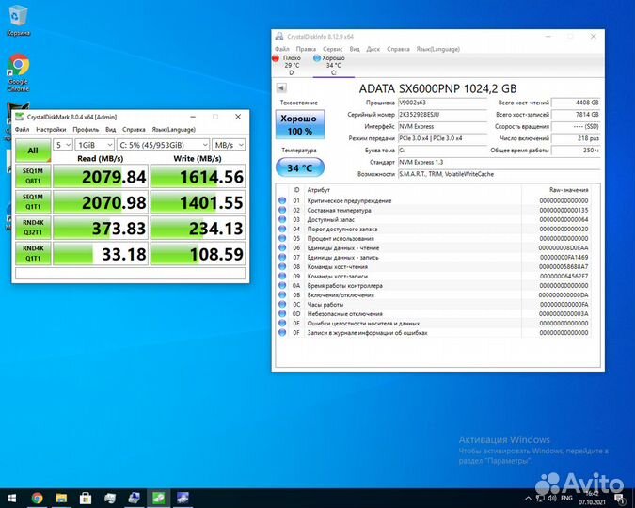The image size is (635, 508).
Task: Click Небезопасные отключения attribute row
Action: [x=434, y=313]
